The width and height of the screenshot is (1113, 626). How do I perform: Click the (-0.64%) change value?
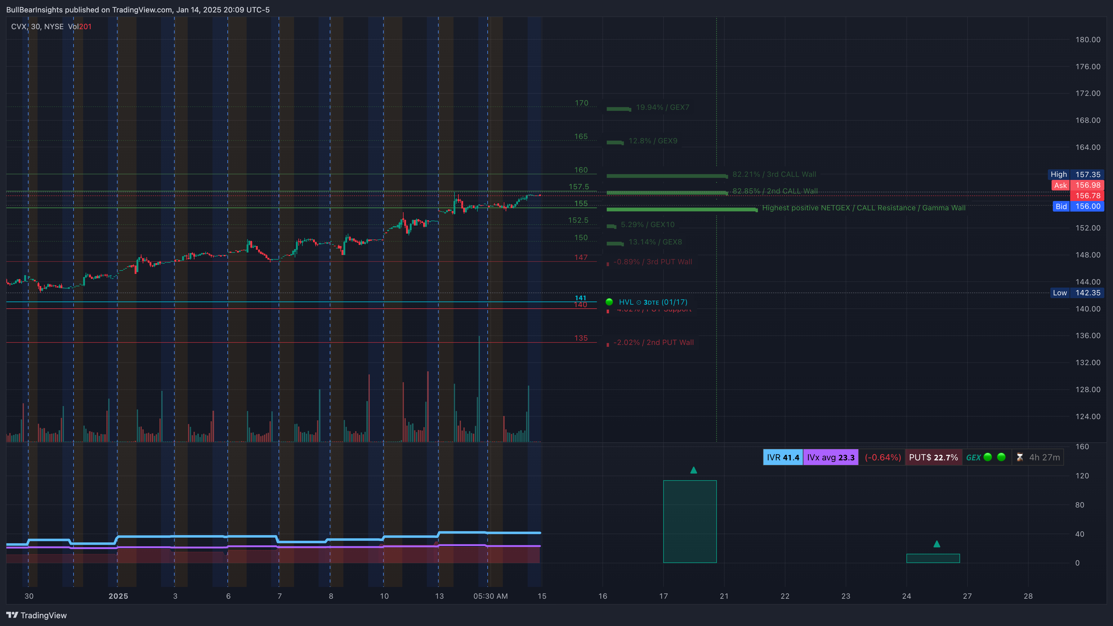pyautogui.click(x=883, y=457)
